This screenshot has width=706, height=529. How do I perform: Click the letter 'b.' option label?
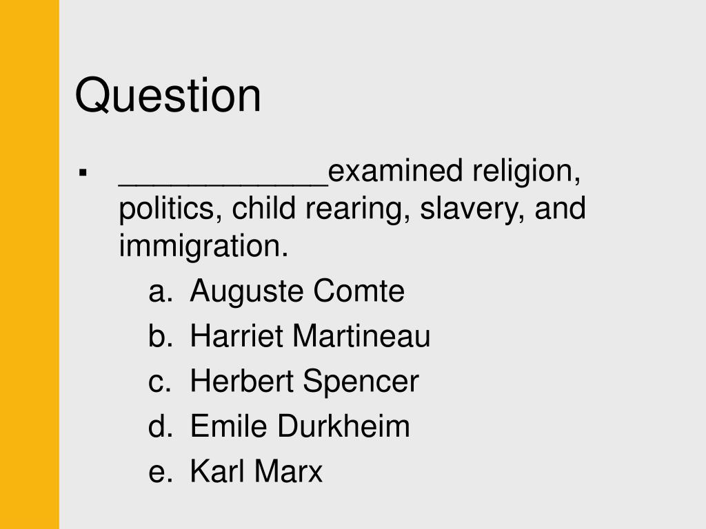pos(160,336)
